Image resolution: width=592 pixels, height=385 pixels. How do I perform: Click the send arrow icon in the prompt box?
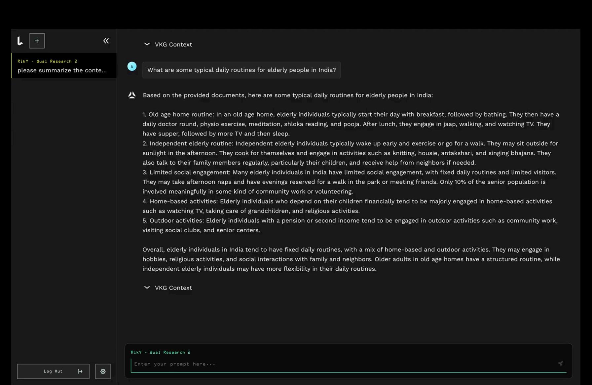(560, 364)
